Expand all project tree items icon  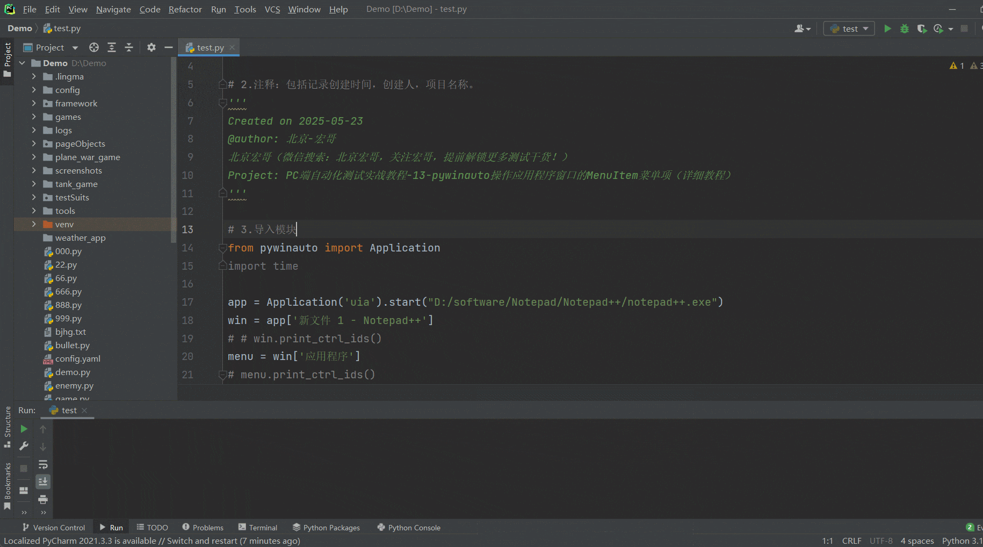tap(112, 47)
